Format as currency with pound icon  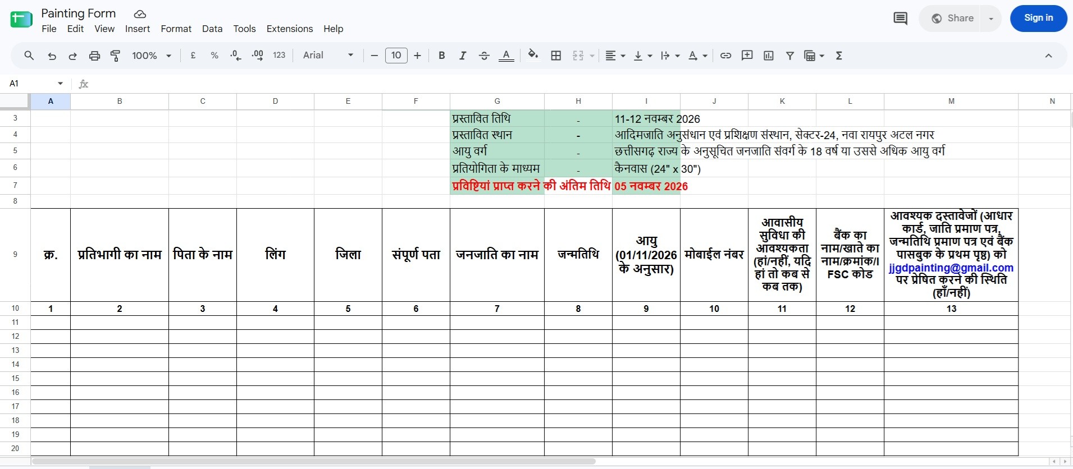tap(193, 56)
